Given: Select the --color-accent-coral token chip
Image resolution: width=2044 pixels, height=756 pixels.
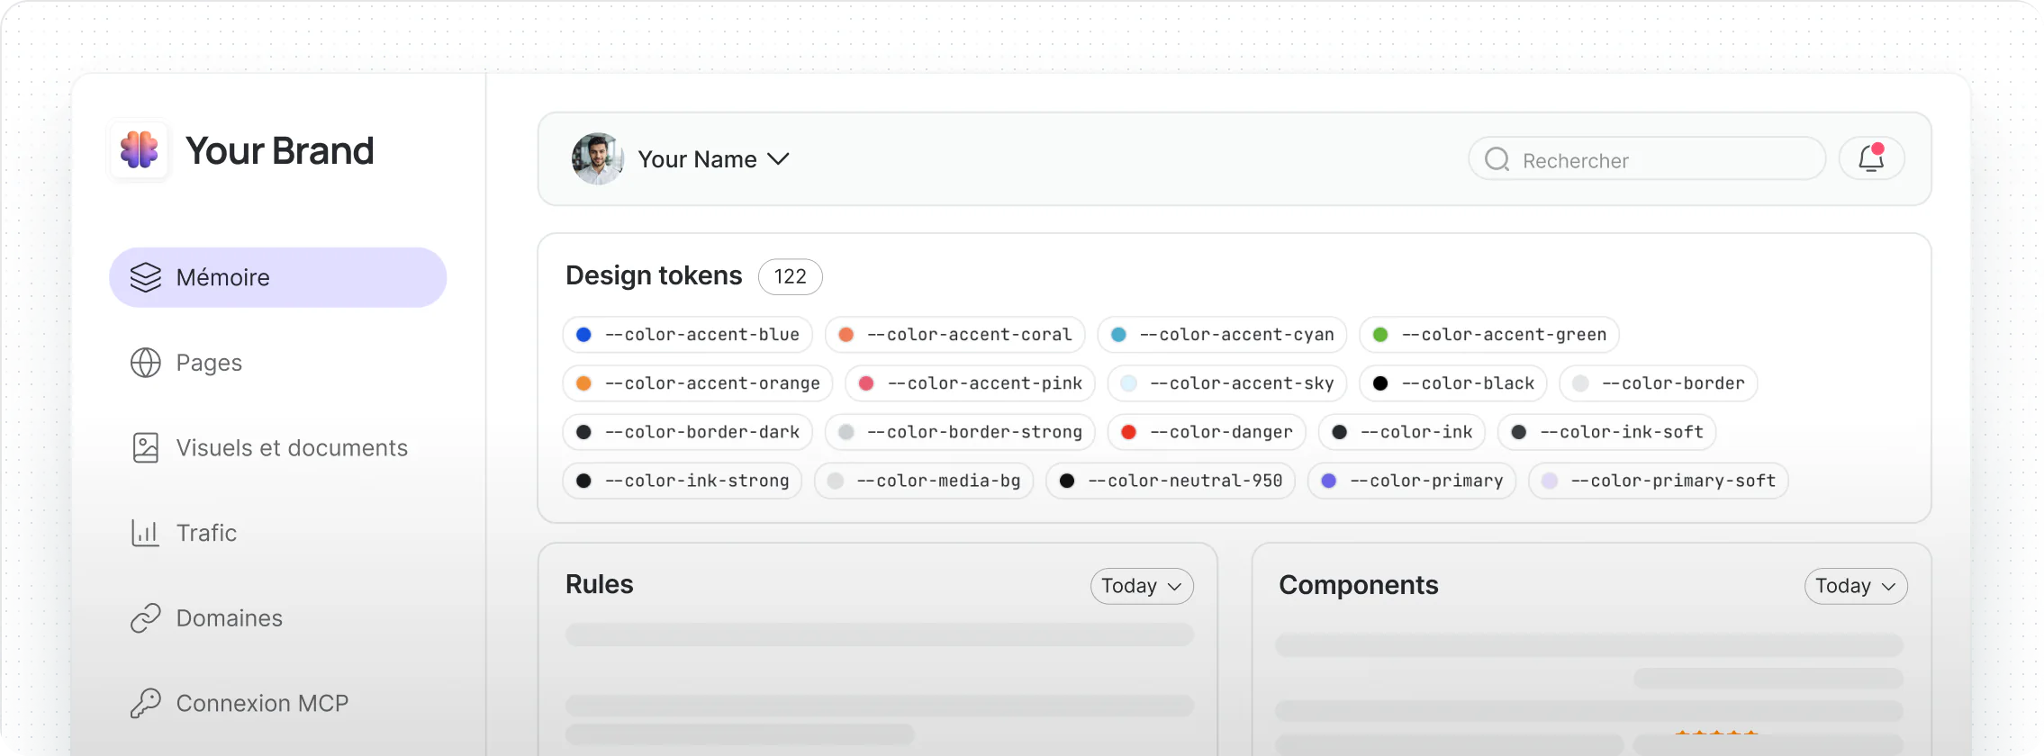Looking at the screenshot, I should point(955,335).
